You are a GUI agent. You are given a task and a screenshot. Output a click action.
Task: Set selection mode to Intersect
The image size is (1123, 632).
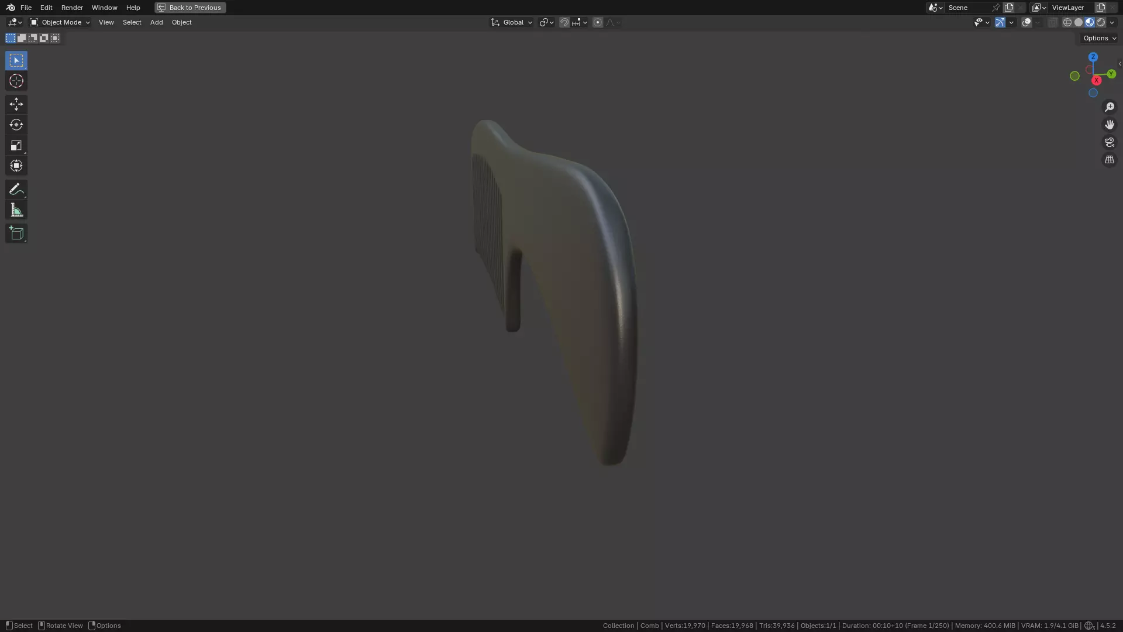(55, 38)
